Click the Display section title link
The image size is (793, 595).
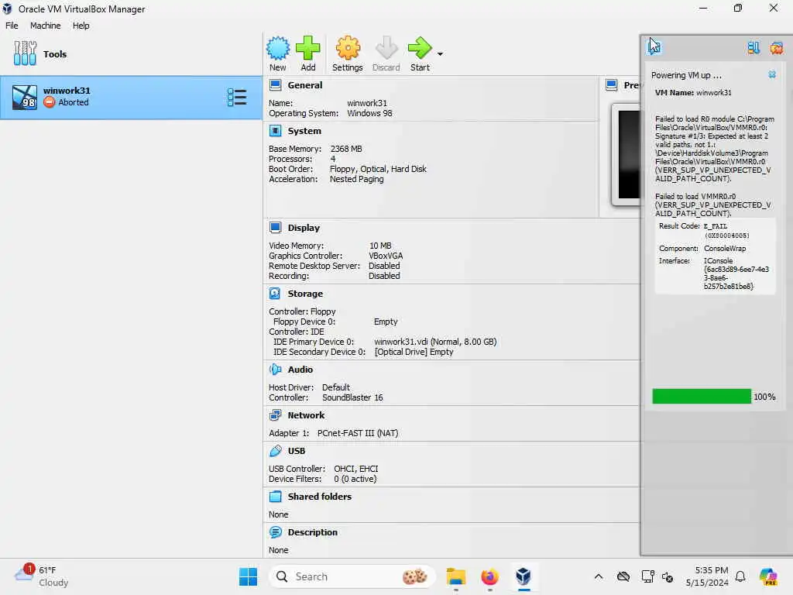(304, 228)
